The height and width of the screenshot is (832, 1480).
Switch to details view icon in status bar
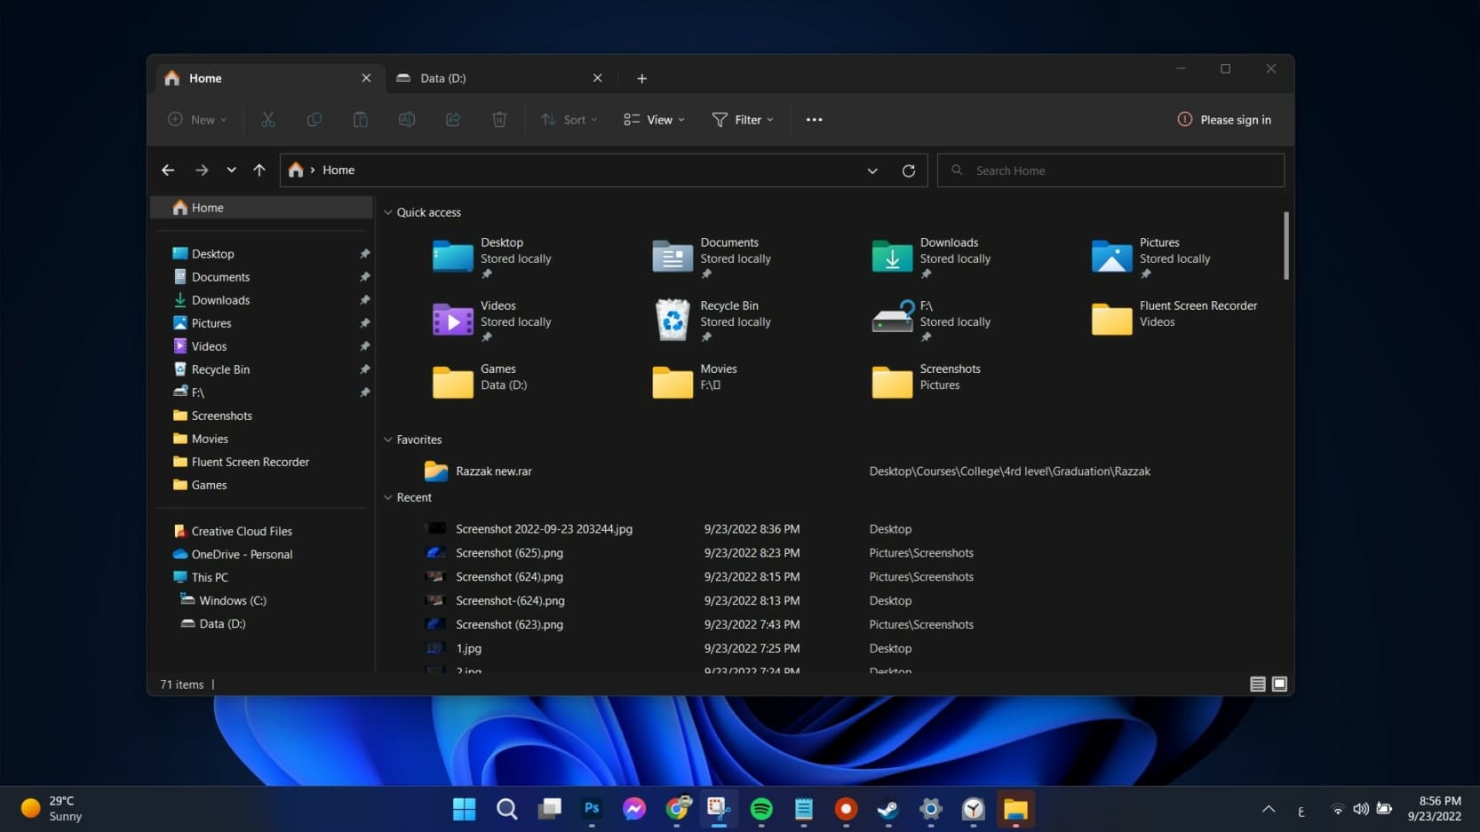(1257, 684)
